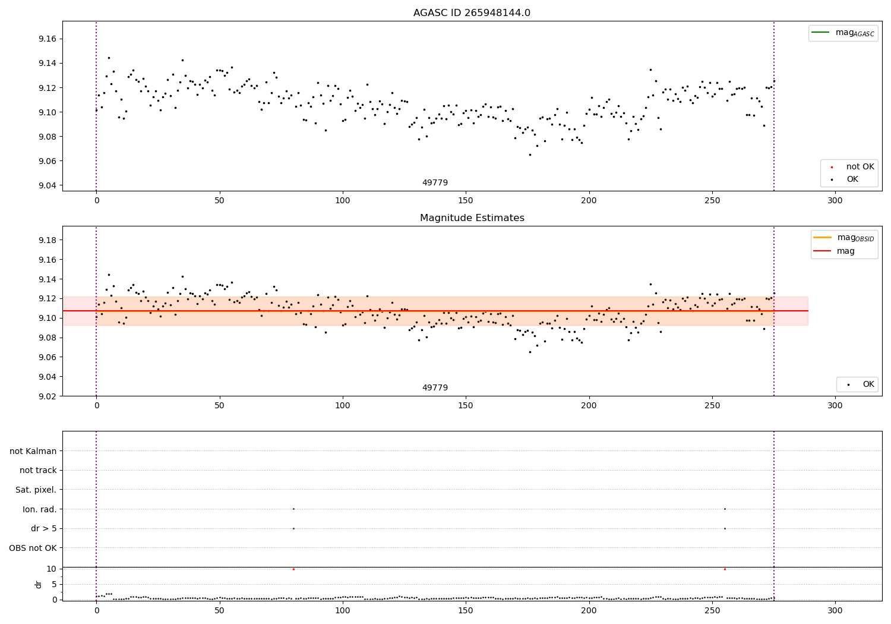This screenshot has height=624, width=891.
Task: Click the "5" tick on the dr axis
Action: point(54,584)
